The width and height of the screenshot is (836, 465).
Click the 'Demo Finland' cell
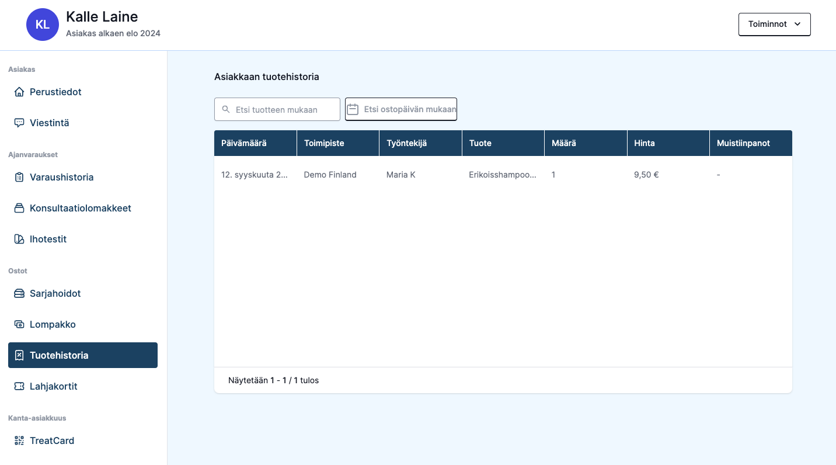(x=330, y=175)
